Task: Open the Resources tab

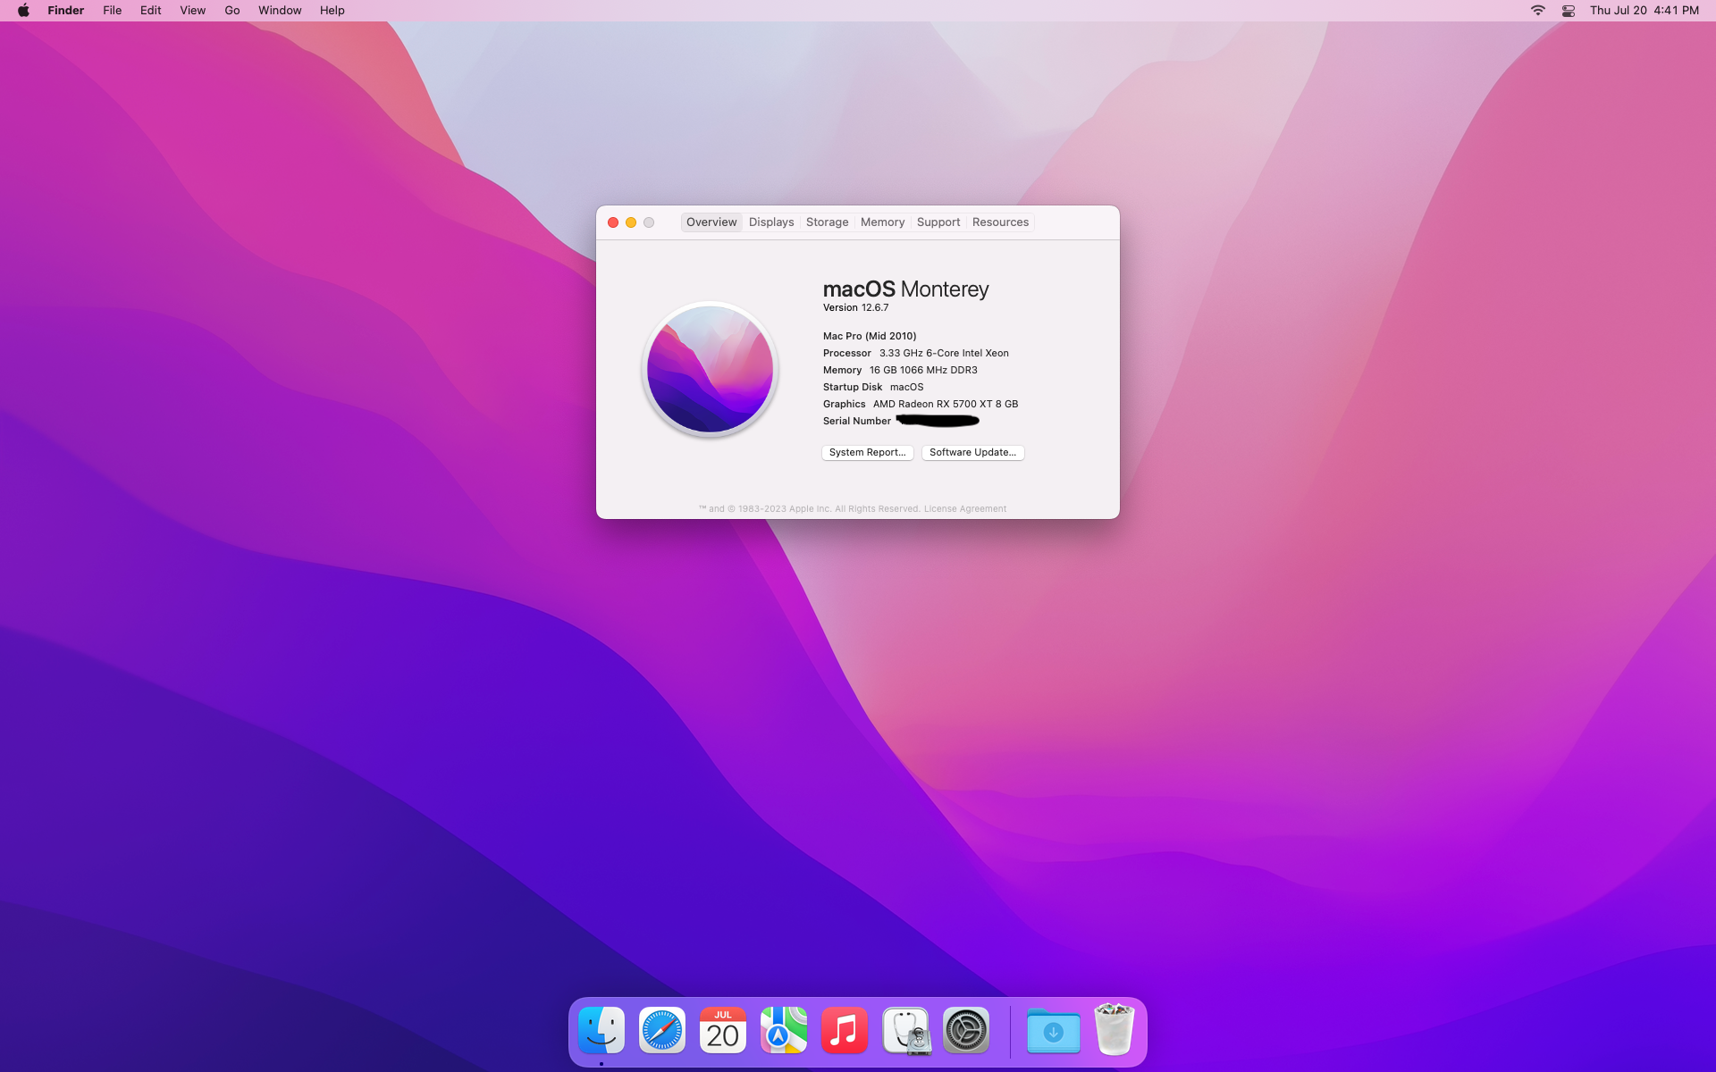Action: click(1000, 222)
